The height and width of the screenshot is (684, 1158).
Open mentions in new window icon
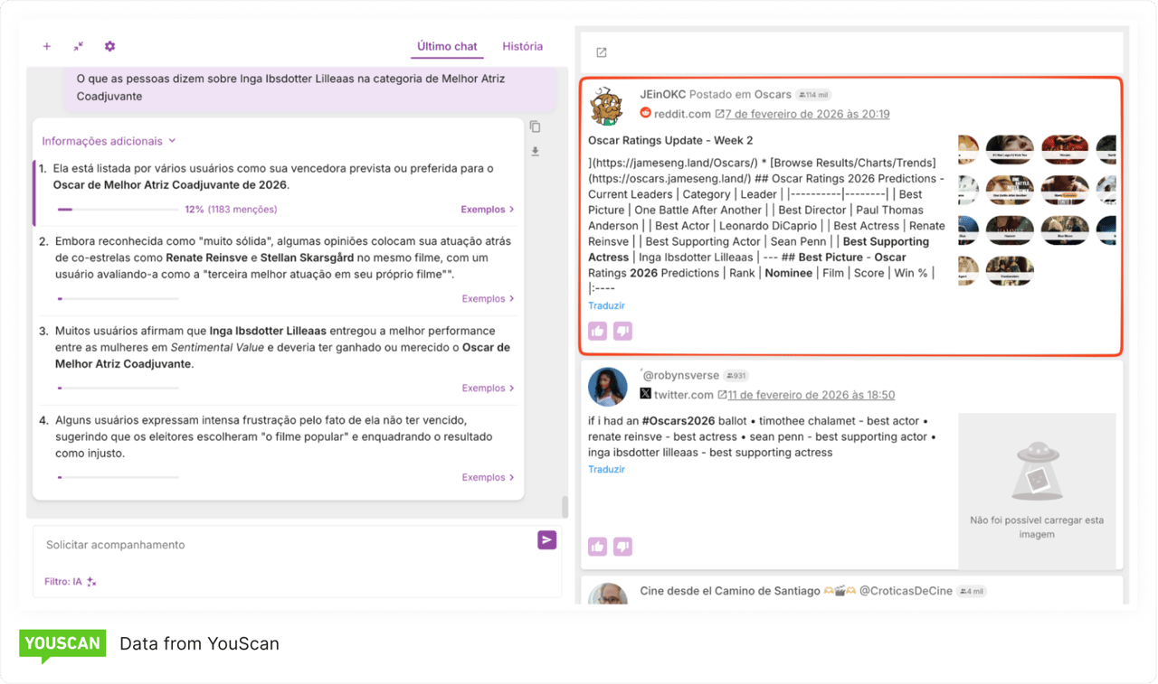(x=602, y=52)
